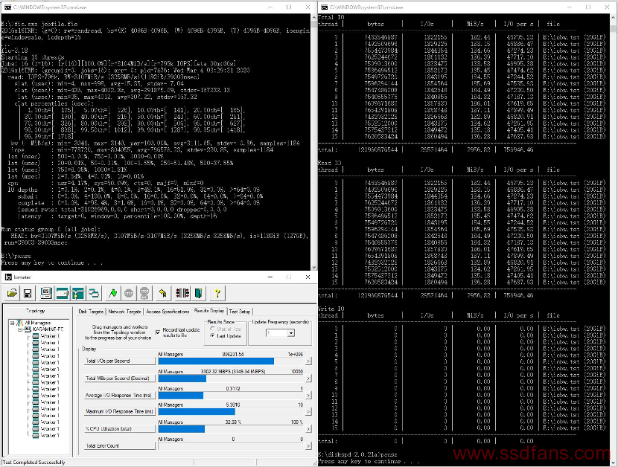Select KARAMINE-PC manager in Topology tree

coord(48,329)
